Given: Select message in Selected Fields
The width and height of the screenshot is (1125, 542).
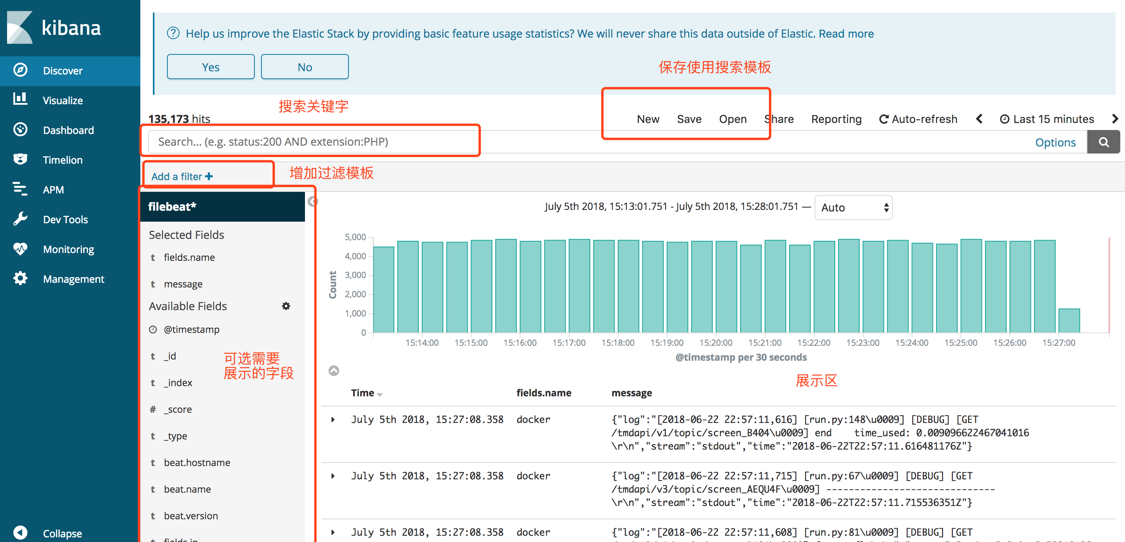Looking at the screenshot, I should coord(183,284).
